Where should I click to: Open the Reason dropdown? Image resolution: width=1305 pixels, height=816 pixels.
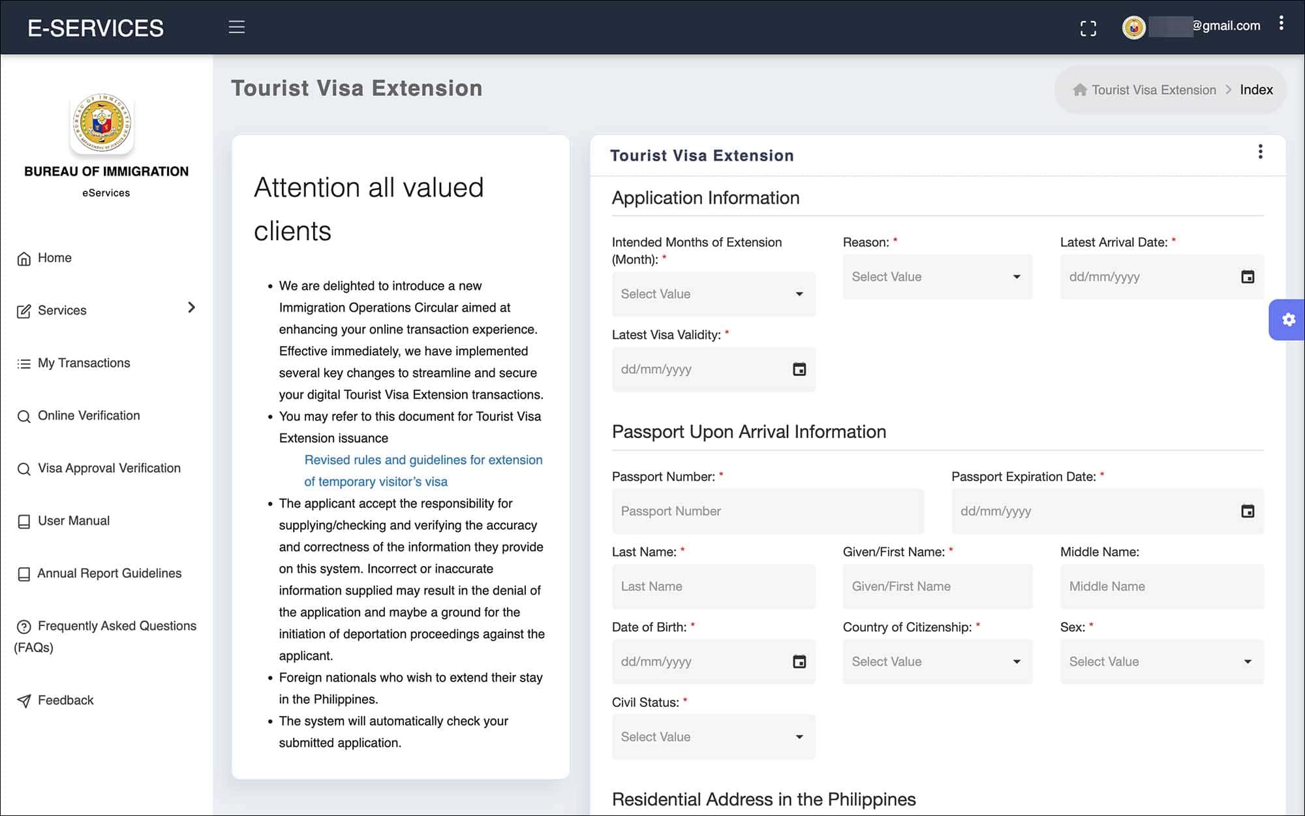tap(937, 277)
